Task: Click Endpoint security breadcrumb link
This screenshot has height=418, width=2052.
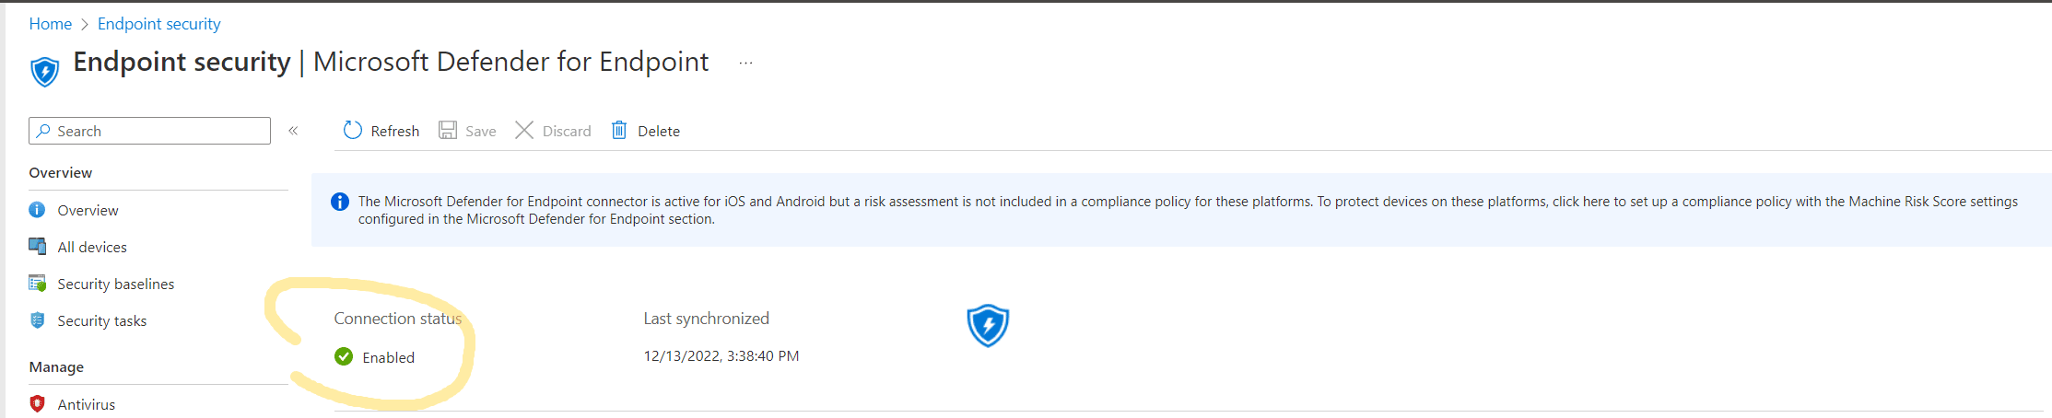Action: tap(159, 24)
